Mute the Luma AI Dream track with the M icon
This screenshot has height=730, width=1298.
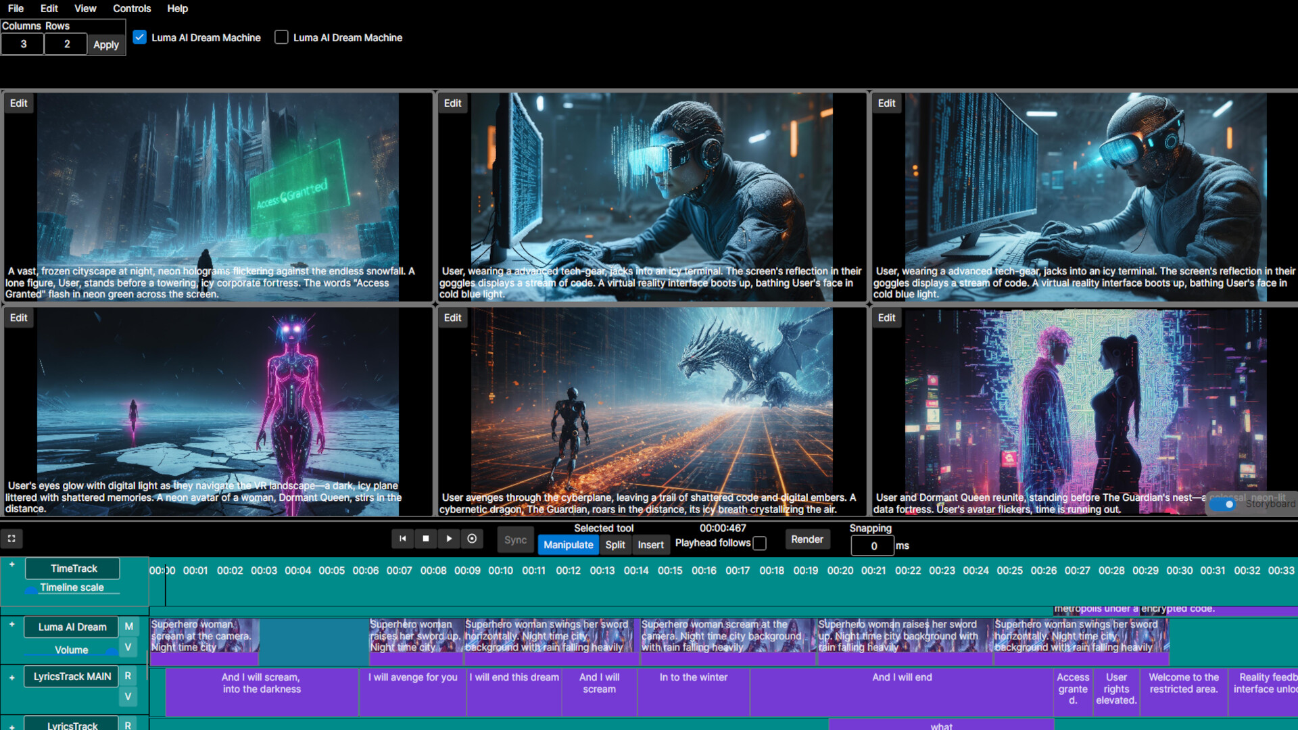(128, 627)
